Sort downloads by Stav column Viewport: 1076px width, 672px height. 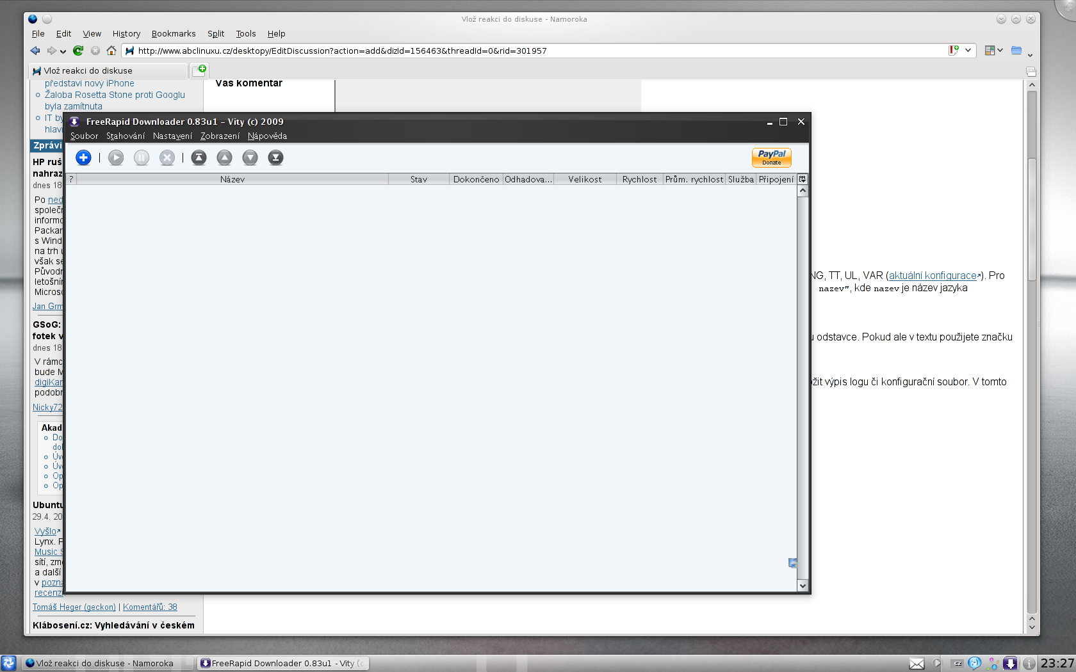tap(419, 179)
